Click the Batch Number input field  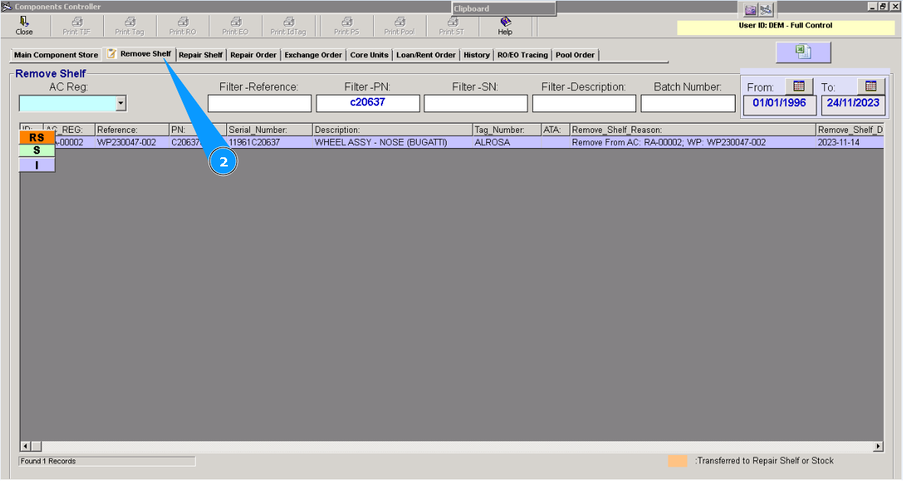(x=688, y=104)
